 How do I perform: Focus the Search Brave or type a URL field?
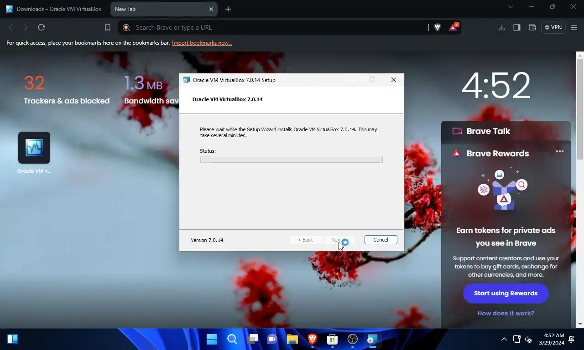coord(274,27)
